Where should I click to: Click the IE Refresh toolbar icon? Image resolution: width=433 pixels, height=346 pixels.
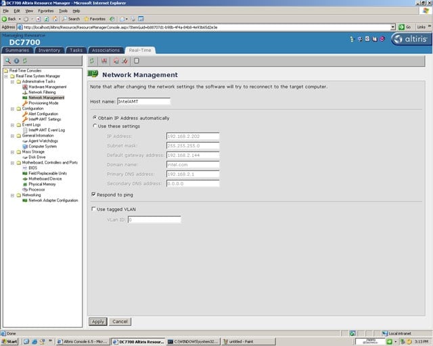click(47, 19)
